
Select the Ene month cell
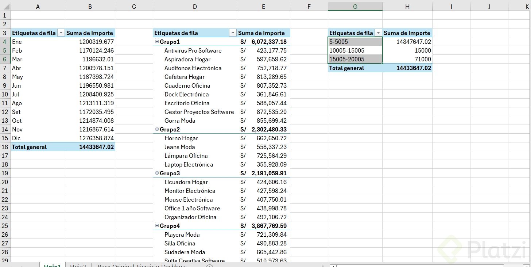38,42
